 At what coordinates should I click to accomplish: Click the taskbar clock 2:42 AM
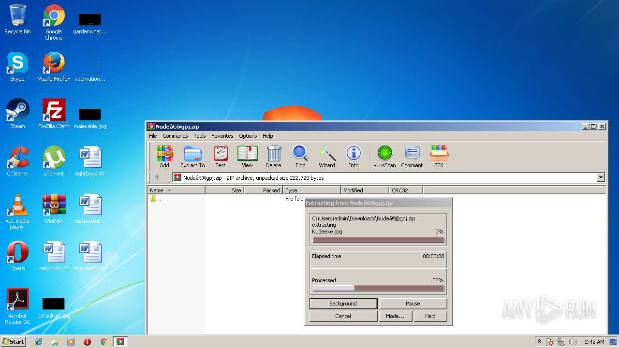coord(594,342)
